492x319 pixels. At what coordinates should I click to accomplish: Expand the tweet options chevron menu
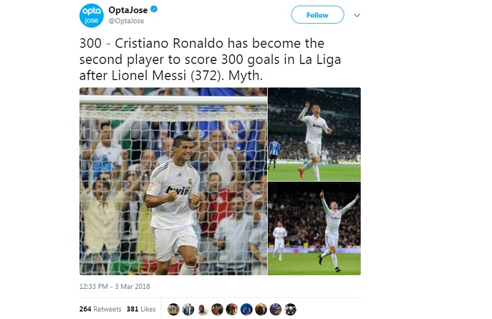(357, 15)
